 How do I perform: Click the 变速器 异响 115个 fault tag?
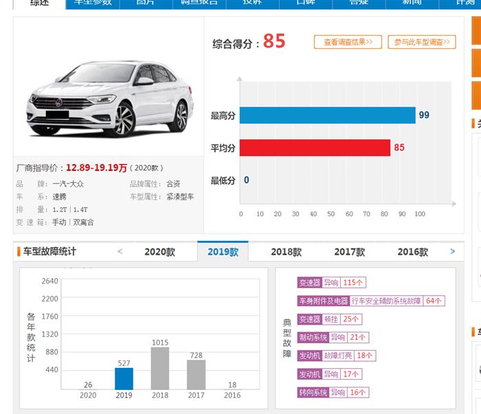click(x=332, y=283)
